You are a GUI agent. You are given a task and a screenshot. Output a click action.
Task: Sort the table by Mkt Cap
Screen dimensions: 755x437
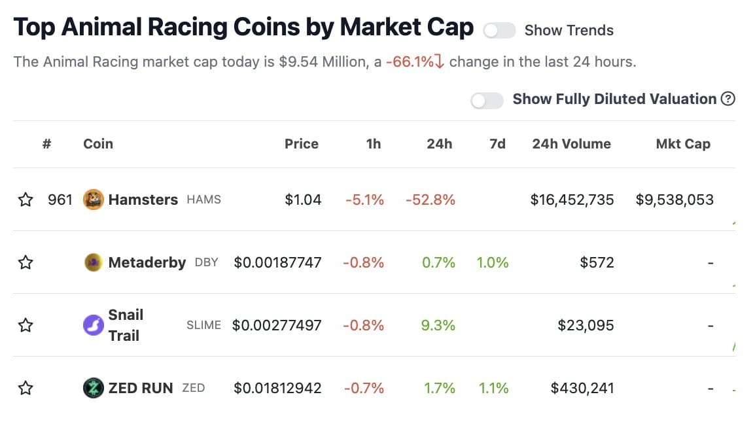pyautogui.click(x=684, y=144)
